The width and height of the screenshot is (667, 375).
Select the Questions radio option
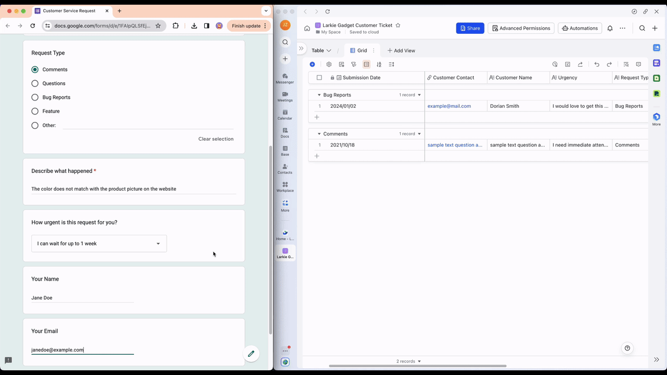click(35, 83)
